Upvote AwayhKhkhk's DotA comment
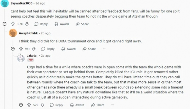This screenshot has width=190, height=109. click(21, 49)
